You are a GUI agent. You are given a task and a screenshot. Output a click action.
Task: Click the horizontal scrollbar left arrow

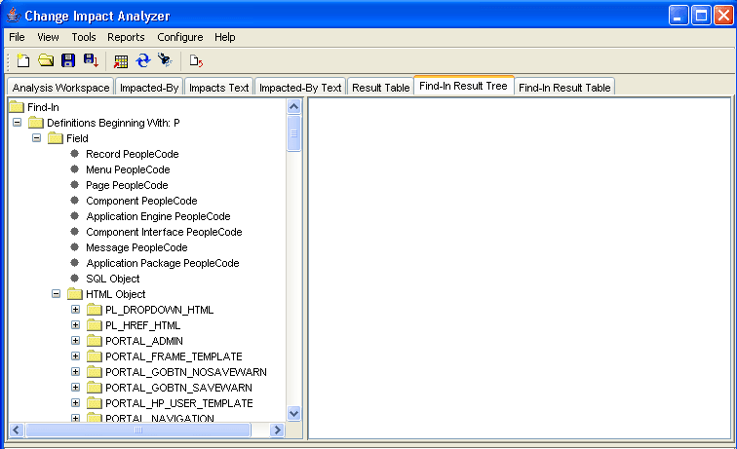click(17, 430)
